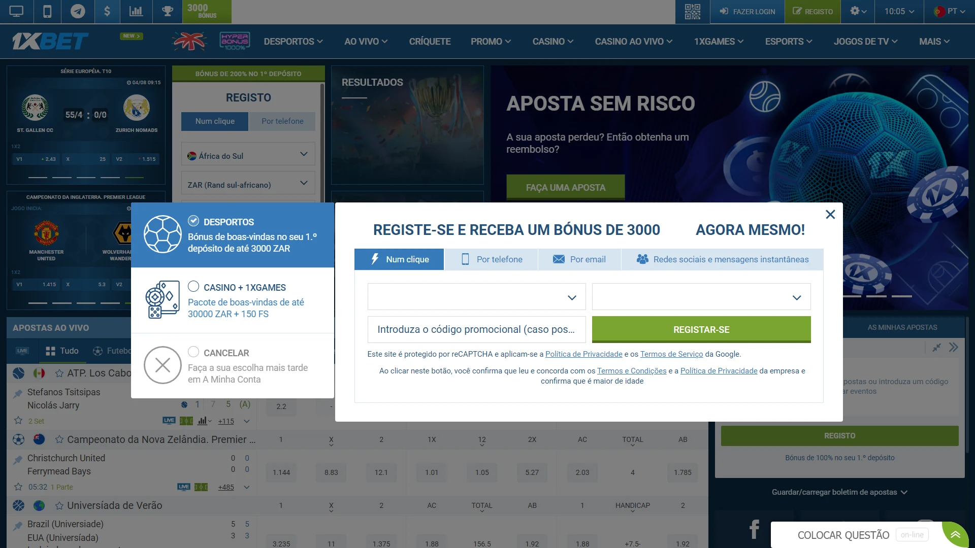The height and width of the screenshot is (548, 975).
Task: Close the registration popup
Action: pyautogui.click(x=830, y=215)
